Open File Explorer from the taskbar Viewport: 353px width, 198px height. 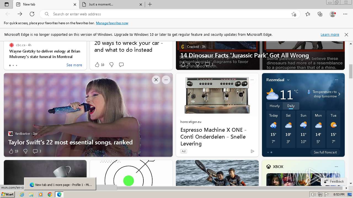(x=31, y=194)
